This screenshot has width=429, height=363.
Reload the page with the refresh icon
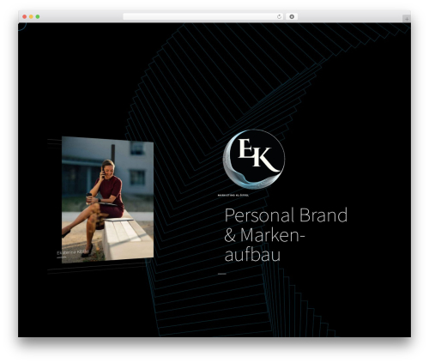click(279, 16)
